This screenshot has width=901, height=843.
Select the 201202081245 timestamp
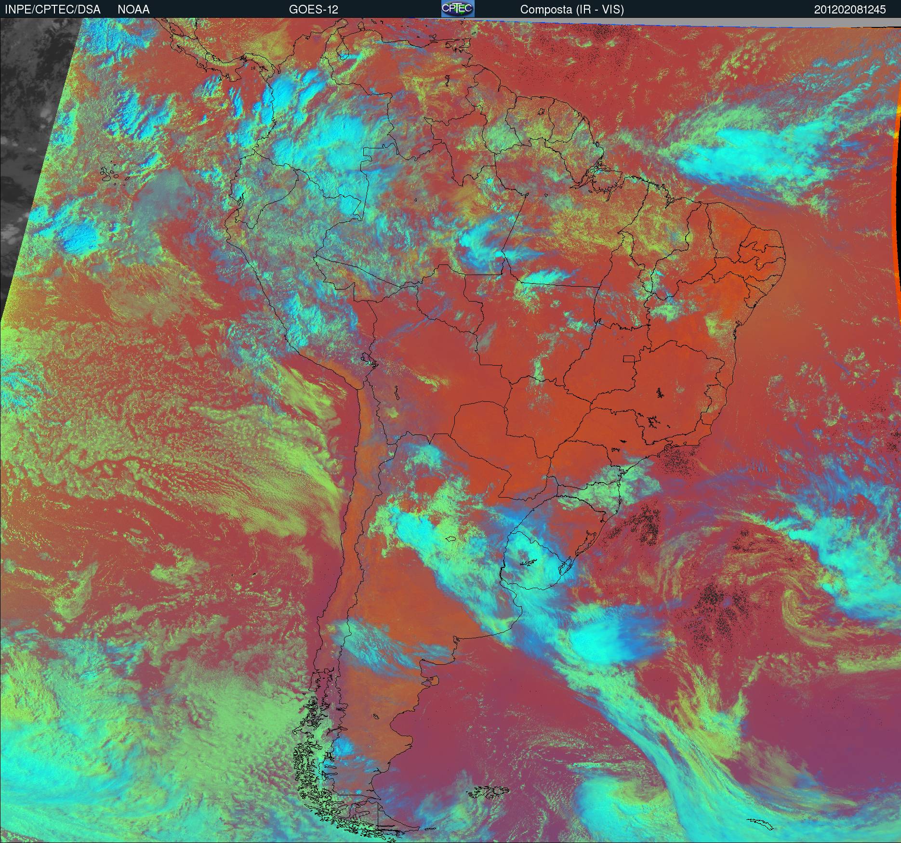point(850,10)
